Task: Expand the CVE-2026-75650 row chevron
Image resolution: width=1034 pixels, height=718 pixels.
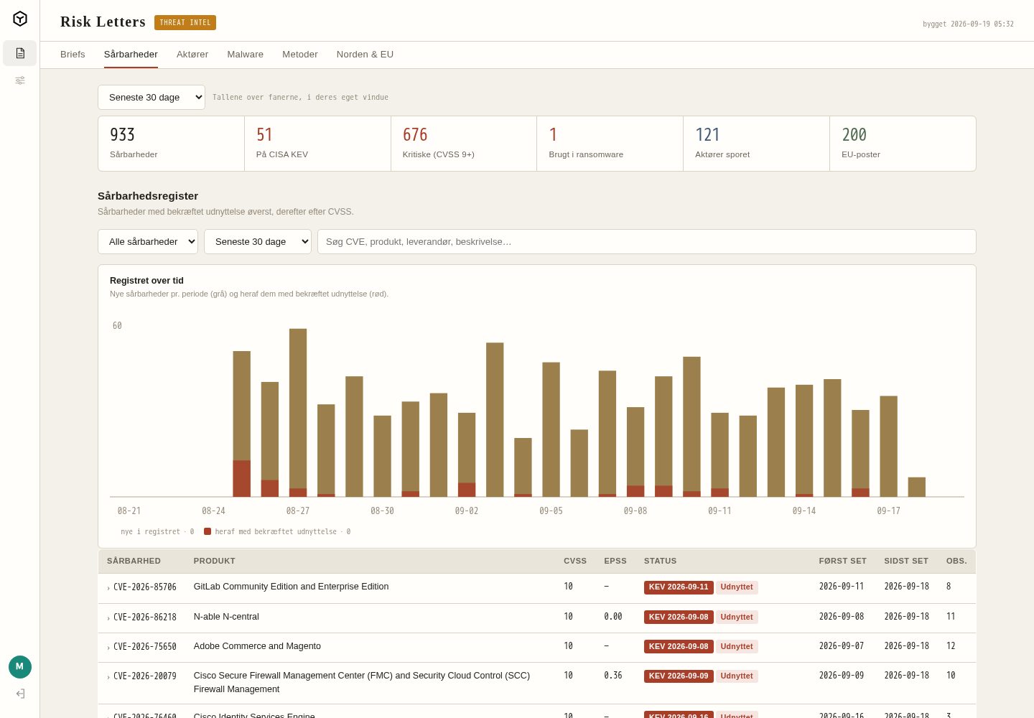Action: click(108, 648)
